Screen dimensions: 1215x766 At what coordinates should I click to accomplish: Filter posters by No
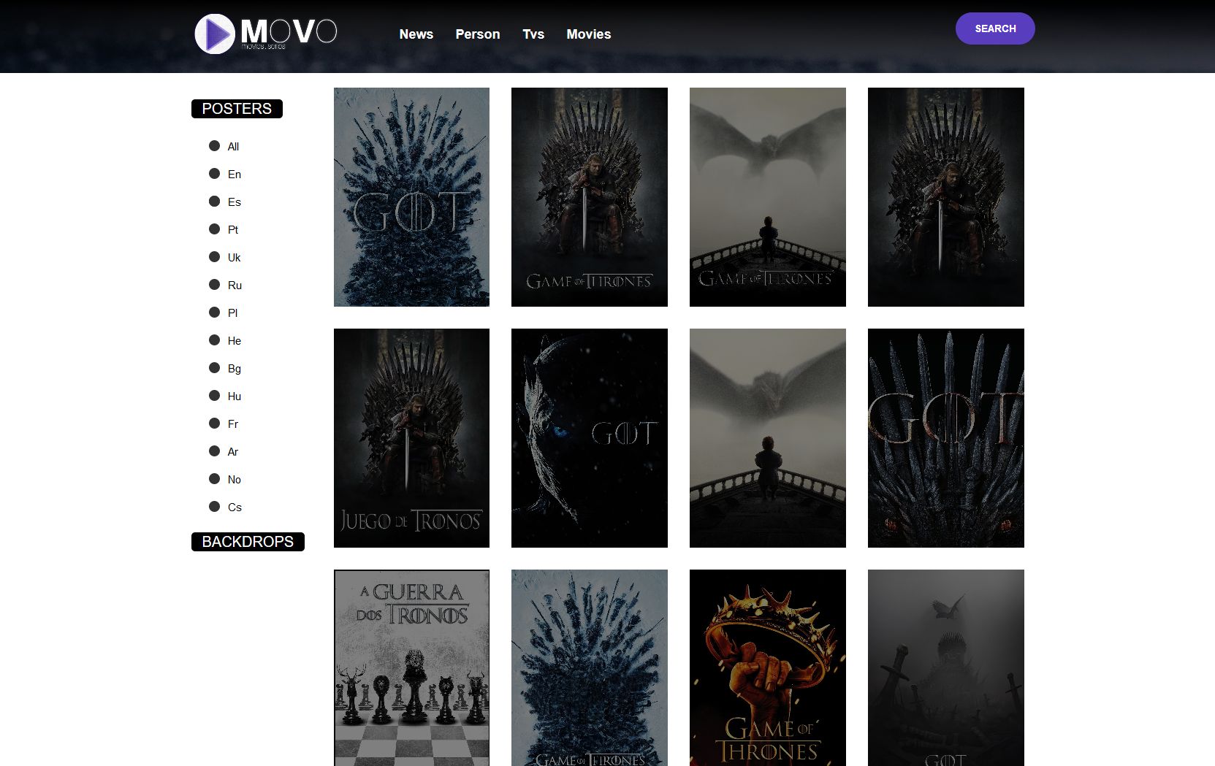[x=214, y=479]
